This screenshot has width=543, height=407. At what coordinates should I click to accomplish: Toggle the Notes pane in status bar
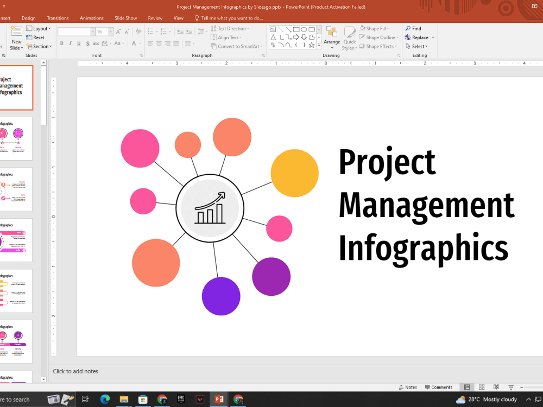click(x=408, y=387)
